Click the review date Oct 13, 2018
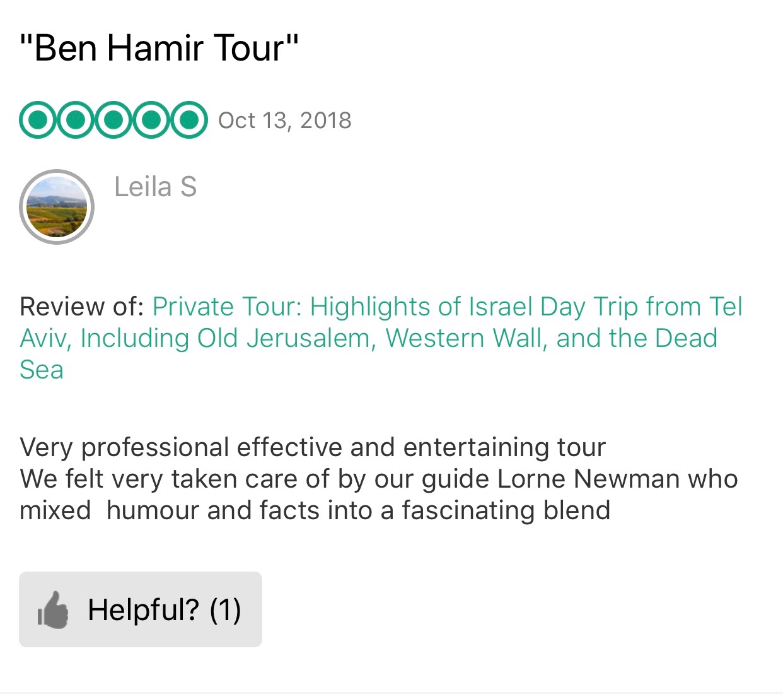The image size is (783, 699). [x=284, y=120]
